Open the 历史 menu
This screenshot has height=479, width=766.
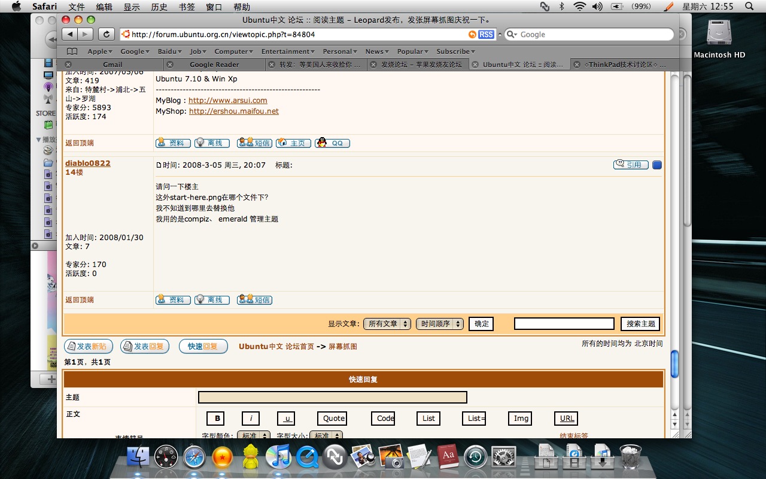159,6
